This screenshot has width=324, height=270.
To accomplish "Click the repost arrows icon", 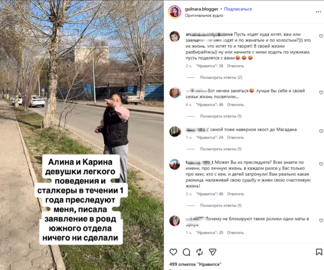I will (200, 252).
